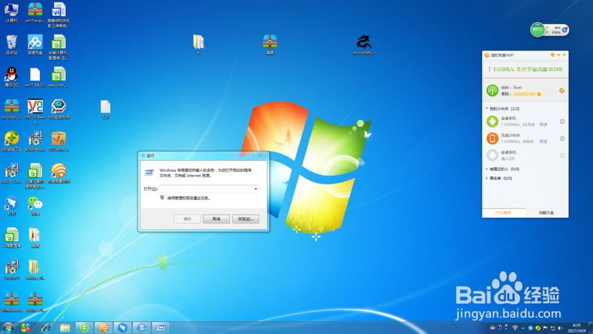This screenshot has height=334, width=593.
Task: Select the aida64ext installer icon
Action: pos(35,141)
